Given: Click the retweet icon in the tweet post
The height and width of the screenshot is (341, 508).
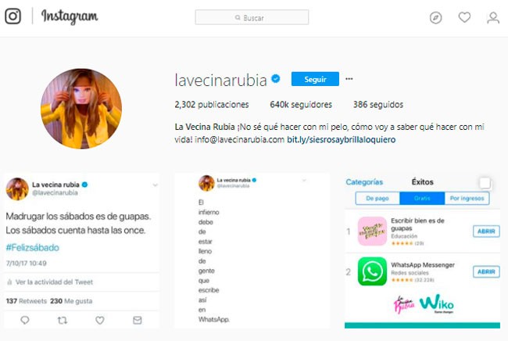Looking at the screenshot, I should point(63,320).
